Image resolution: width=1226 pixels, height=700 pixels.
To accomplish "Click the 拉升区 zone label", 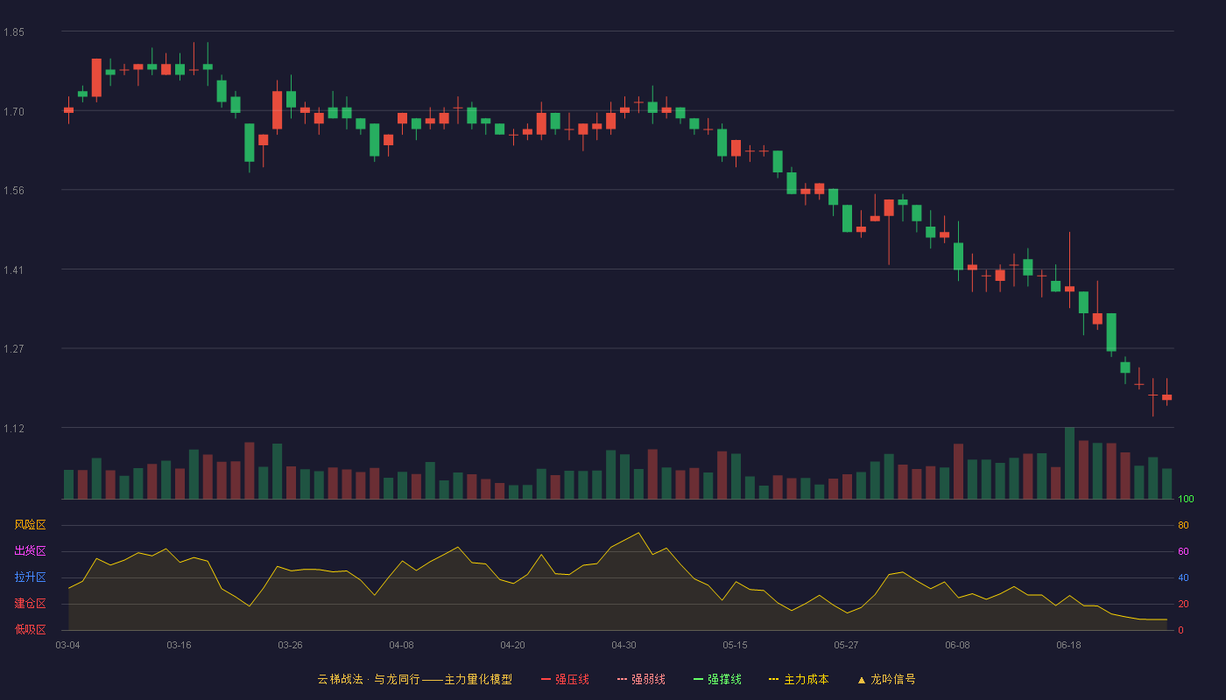I will [x=30, y=577].
